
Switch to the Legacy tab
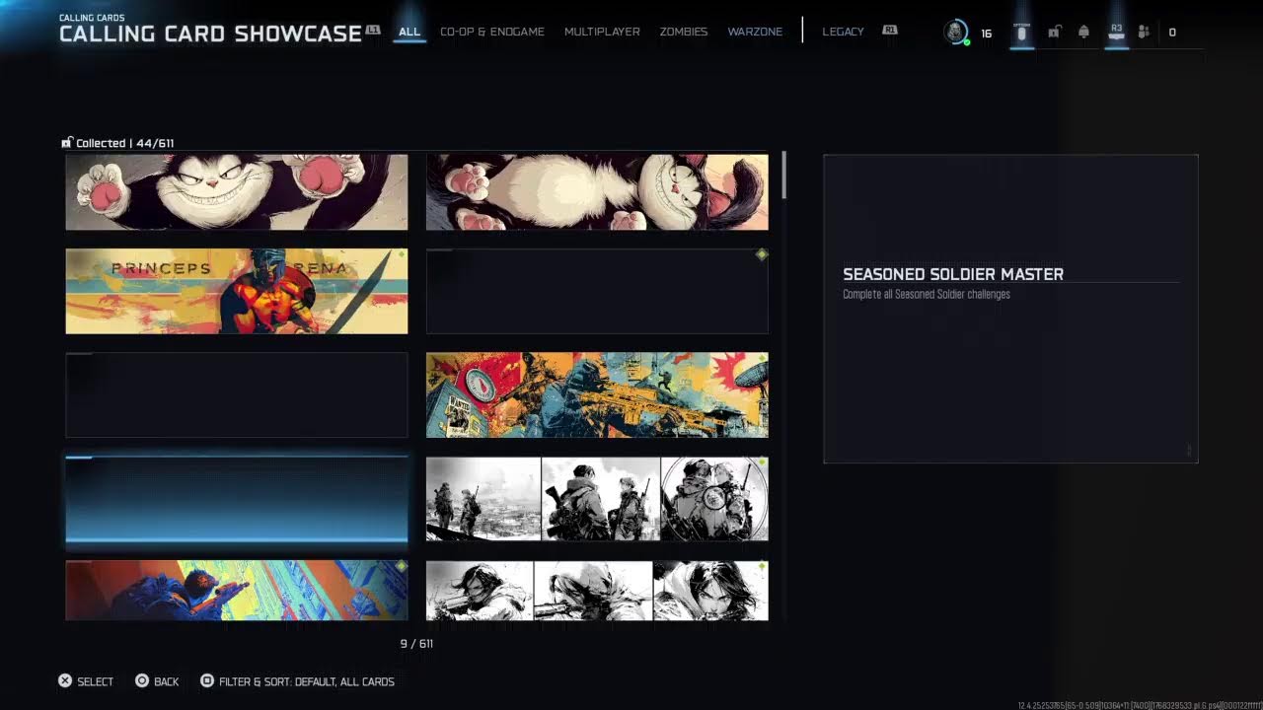pos(843,32)
